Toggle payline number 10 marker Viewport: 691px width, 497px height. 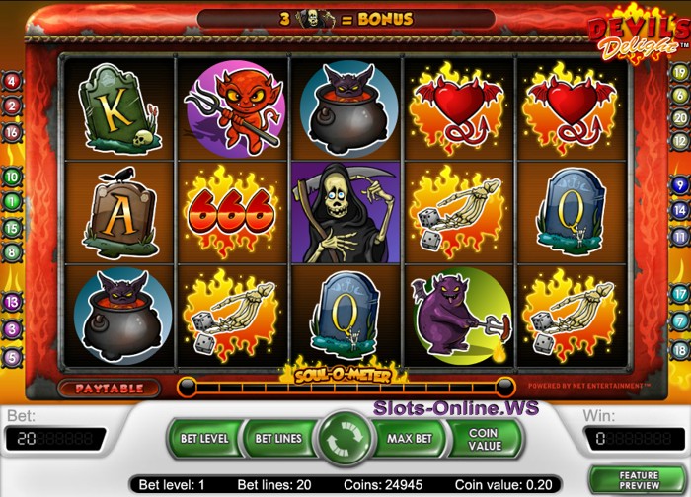click(12, 177)
